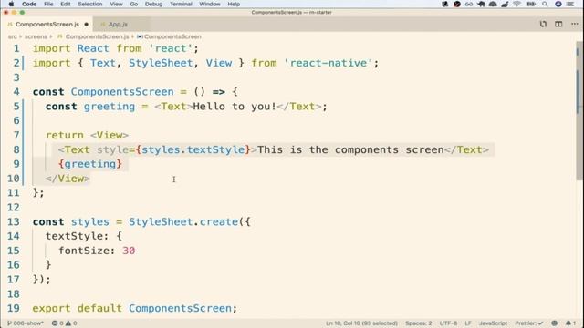The height and width of the screenshot is (328, 584).
Task: Click 'export default ComponentsScreen' line
Action: [x=134, y=308]
